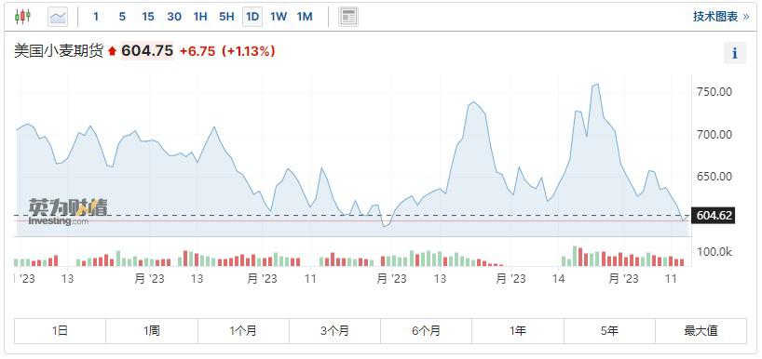The image size is (762, 359).
Task: Choose the 30 minute interval
Action: [x=174, y=17]
